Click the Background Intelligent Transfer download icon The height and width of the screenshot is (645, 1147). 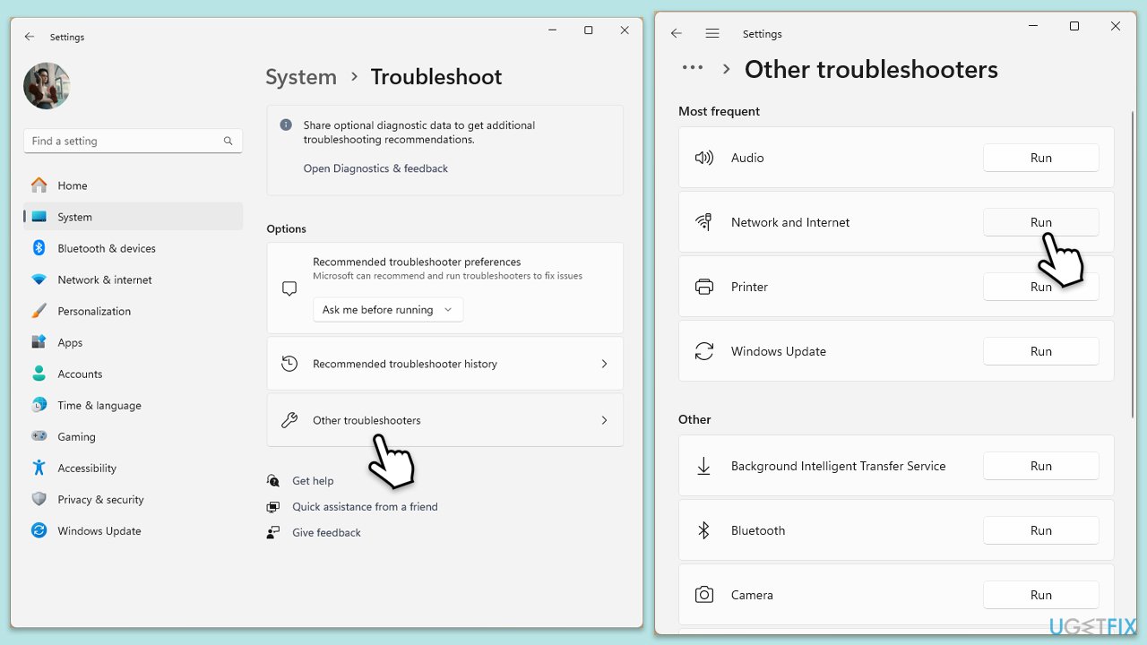click(704, 466)
